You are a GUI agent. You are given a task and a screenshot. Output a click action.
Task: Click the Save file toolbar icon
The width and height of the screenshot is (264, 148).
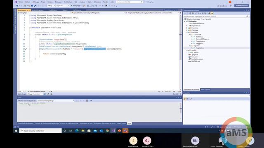pos(32,6)
